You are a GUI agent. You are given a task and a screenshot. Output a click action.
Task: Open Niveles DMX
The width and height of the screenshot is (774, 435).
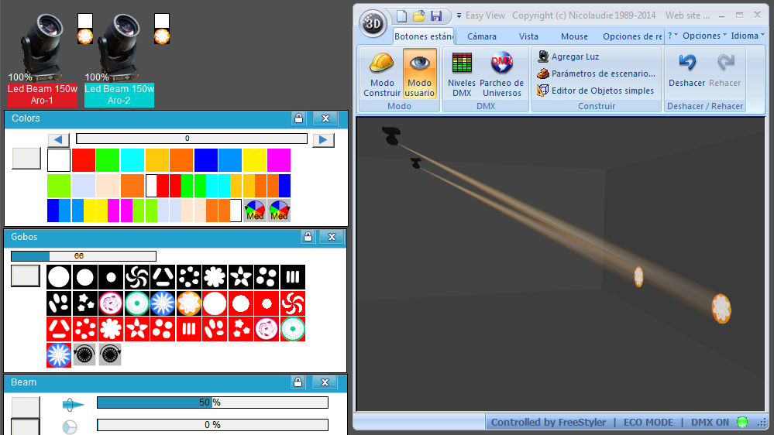pyautogui.click(x=462, y=74)
